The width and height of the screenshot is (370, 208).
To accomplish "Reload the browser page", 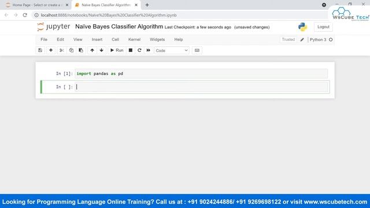I will pyautogui.click(x=25, y=15).
